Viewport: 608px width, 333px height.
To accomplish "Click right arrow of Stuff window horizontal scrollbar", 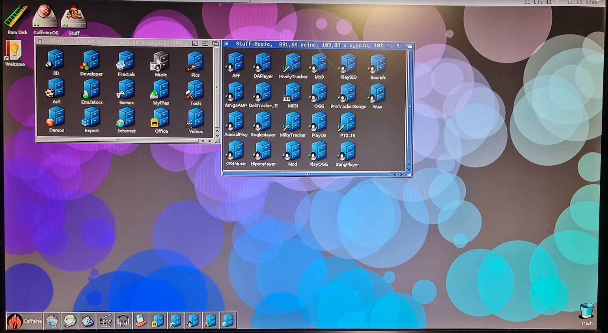I will click(210, 141).
